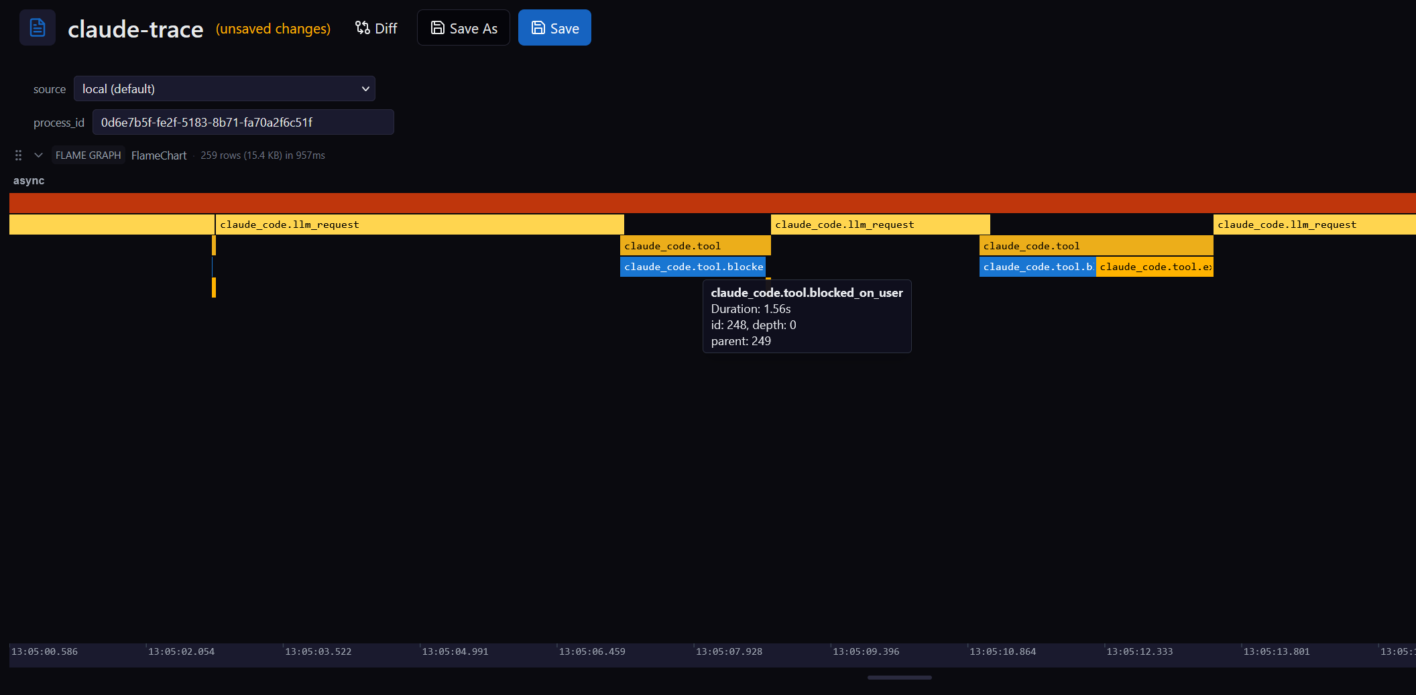Image resolution: width=1416 pixels, height=695 pixels.
Task: Select the second claude_code.tool span
Action: coord(1096,246)
